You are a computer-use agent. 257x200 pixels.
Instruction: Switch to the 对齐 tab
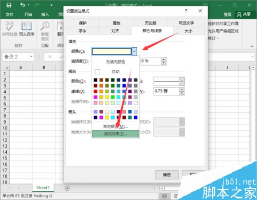point(115,31)
